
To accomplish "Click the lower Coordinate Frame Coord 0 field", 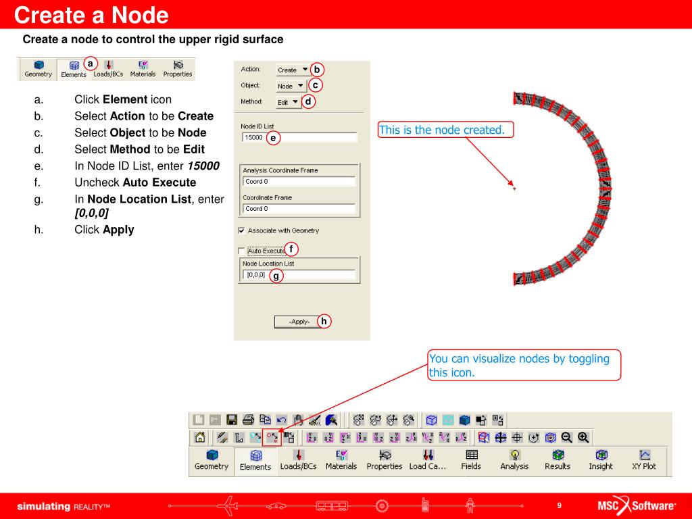I will (x=299, y=208).
